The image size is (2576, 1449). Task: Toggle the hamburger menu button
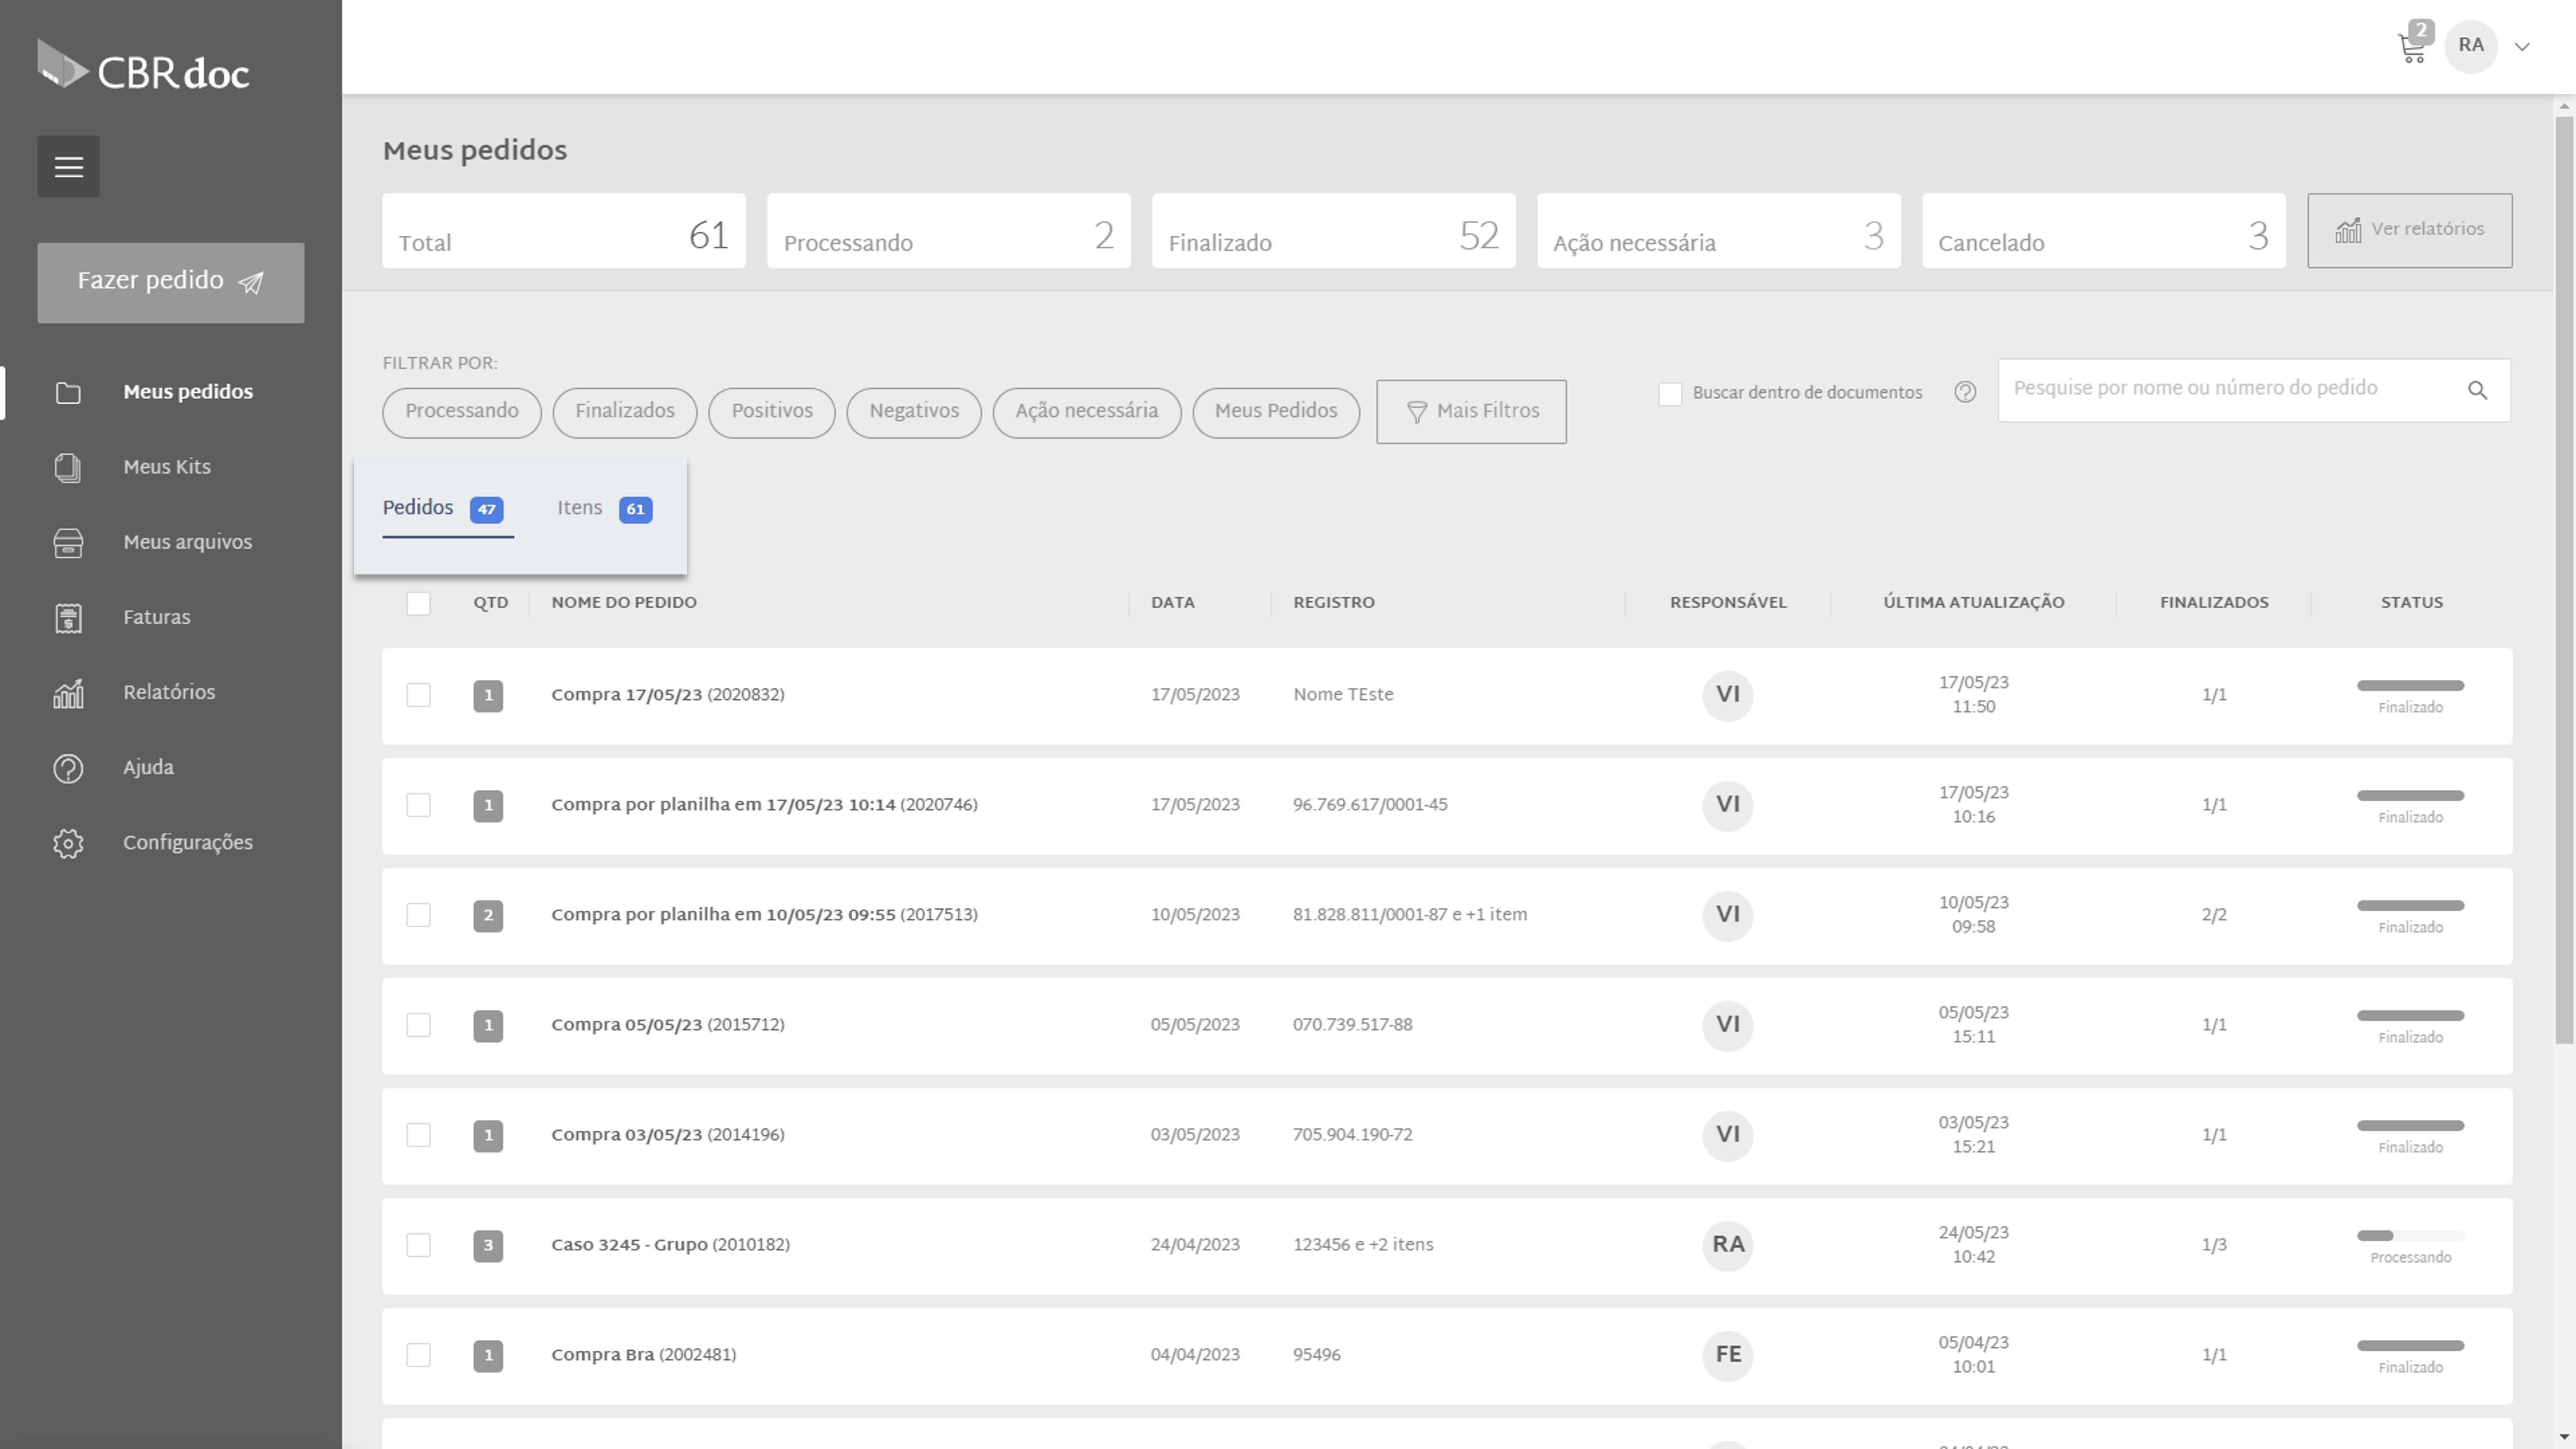(68, 166)
